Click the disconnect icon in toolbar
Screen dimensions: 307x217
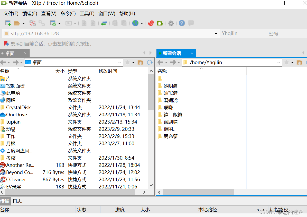tap(33, 23)
